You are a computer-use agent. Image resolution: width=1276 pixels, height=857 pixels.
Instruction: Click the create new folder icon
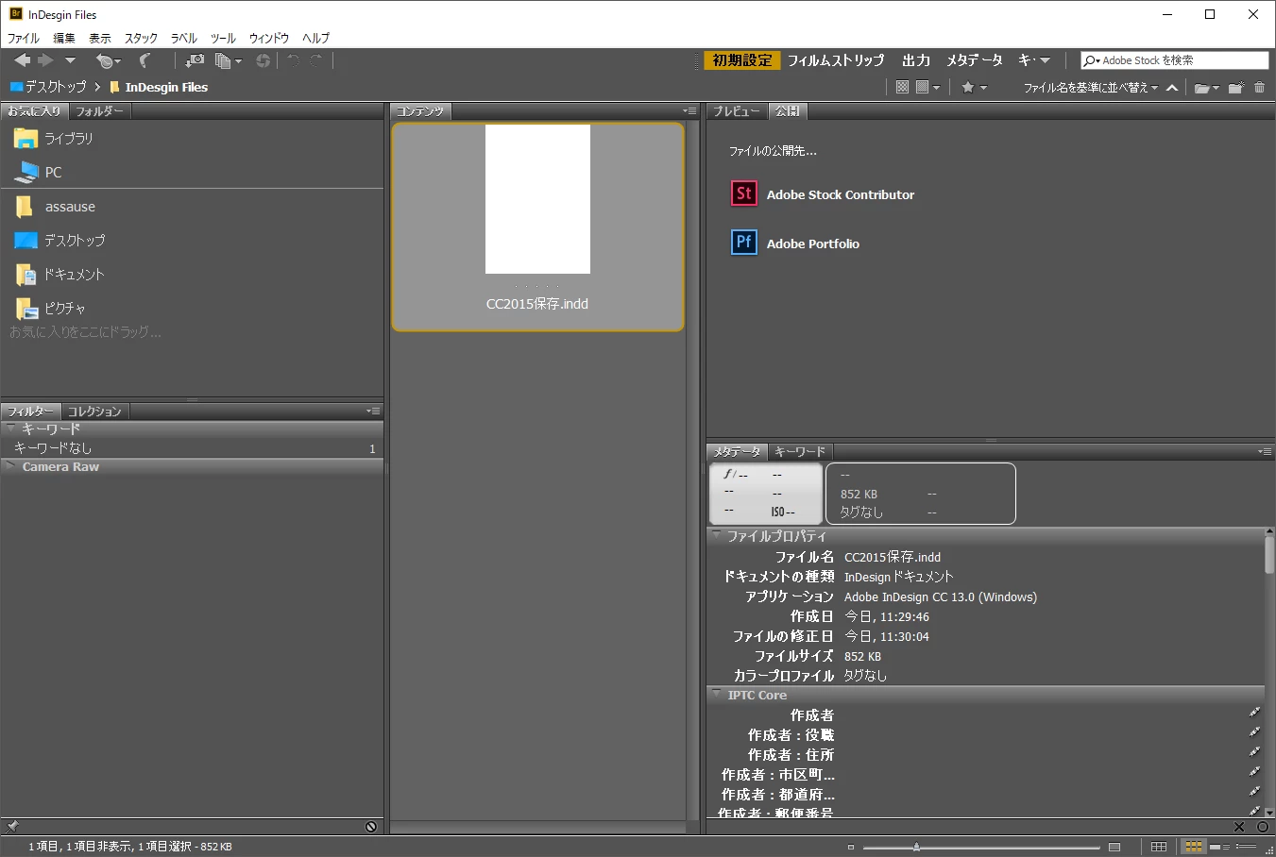1235,88
